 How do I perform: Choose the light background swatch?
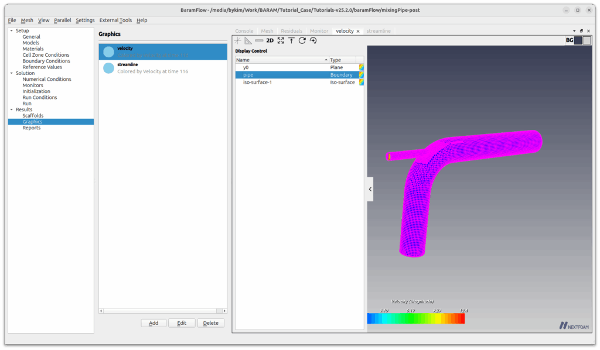tap(587, 40)
